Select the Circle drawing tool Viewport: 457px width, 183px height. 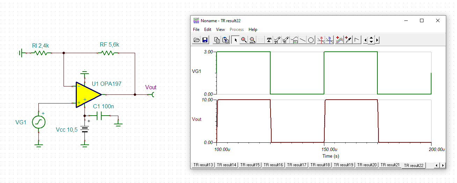coord(311,40)
